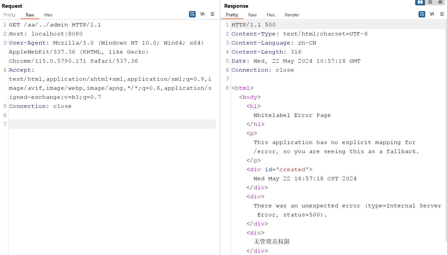Click the Content-Language: zh-CN header
The height and width of the screenshot is (255, 447).
[274, 43]
